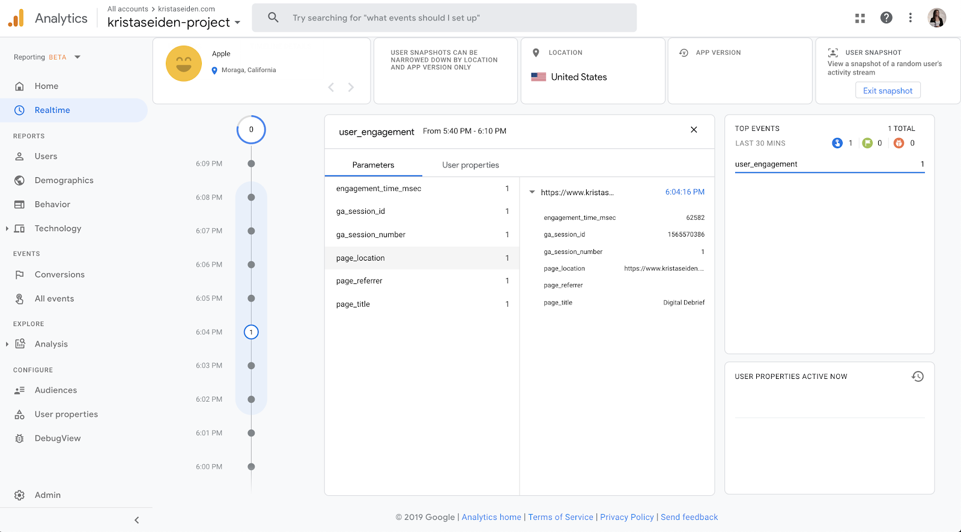This screenshot has width=961, height=532.
Task: Click the blue events count icon in Top Events
Action: pyautogui.click(x=837, y=143)
